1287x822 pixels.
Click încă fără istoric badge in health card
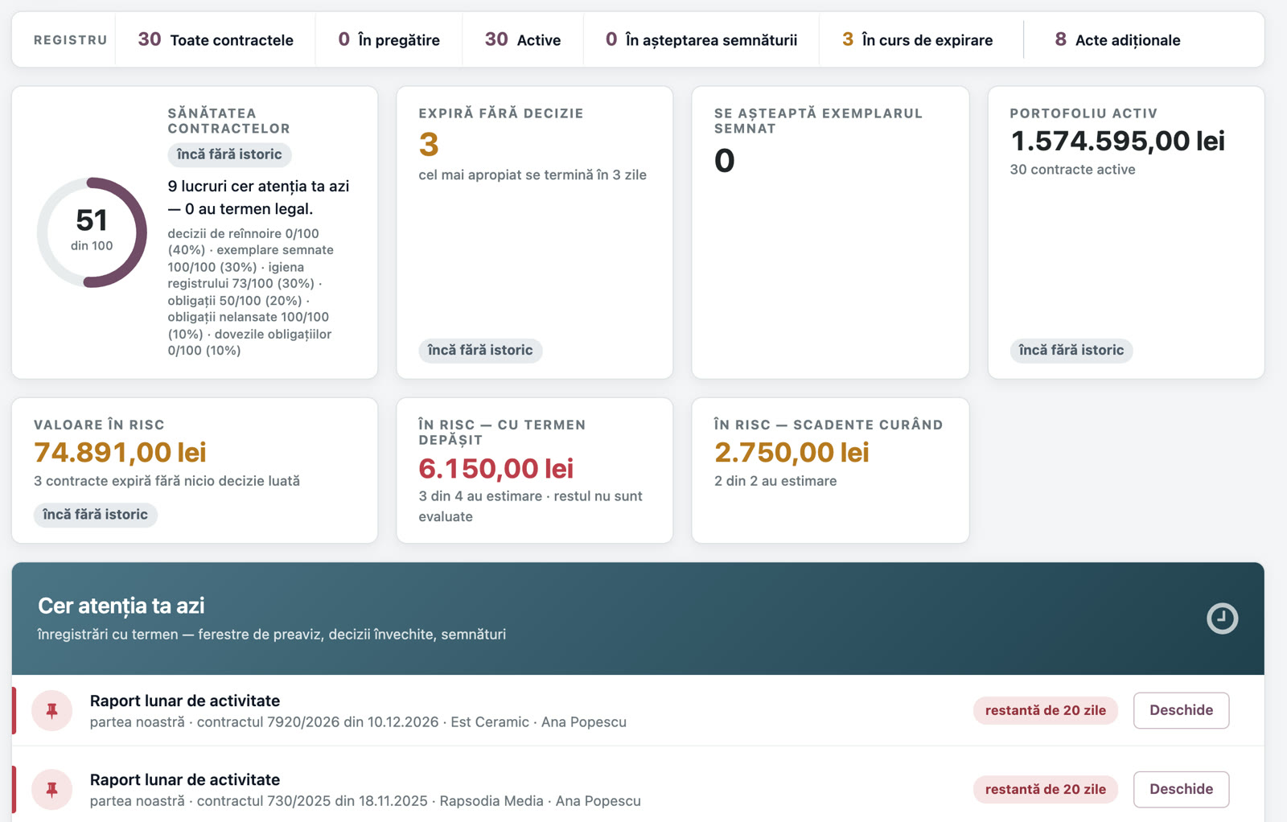[x=229, y=154]
